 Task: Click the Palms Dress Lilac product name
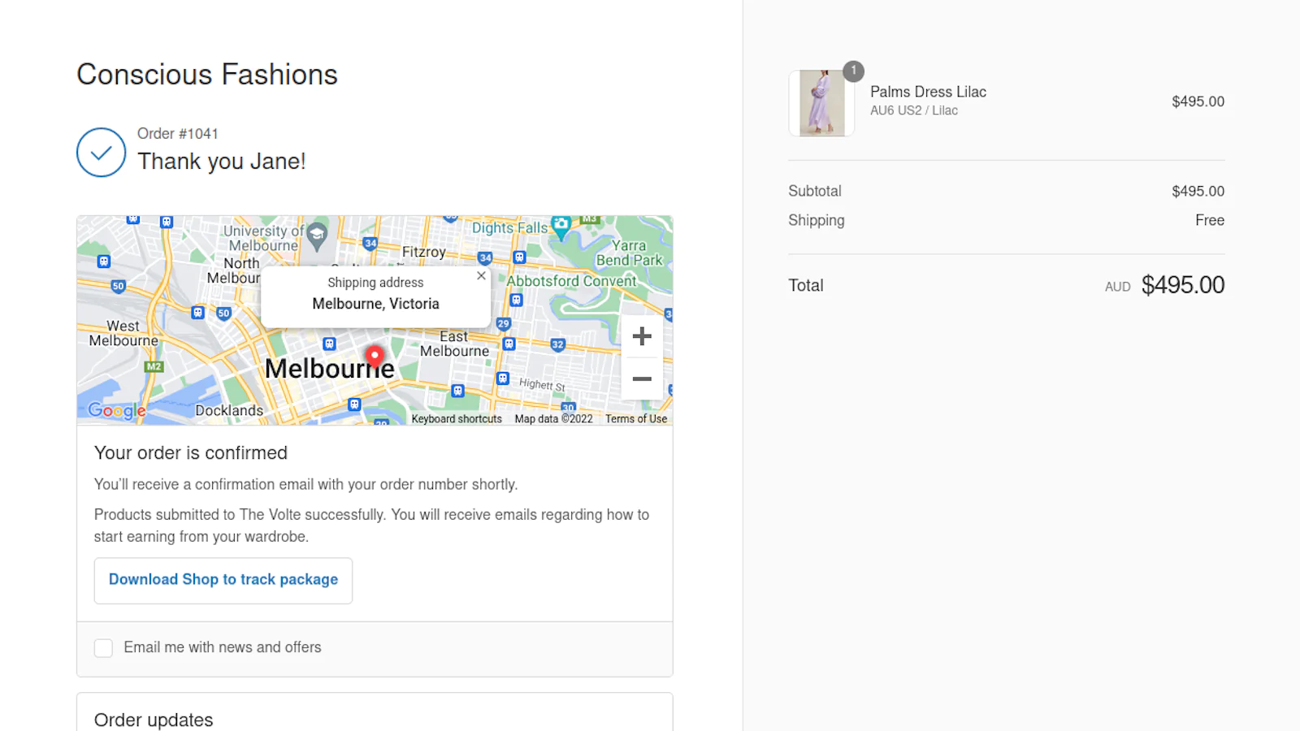[x=928, y=92]
